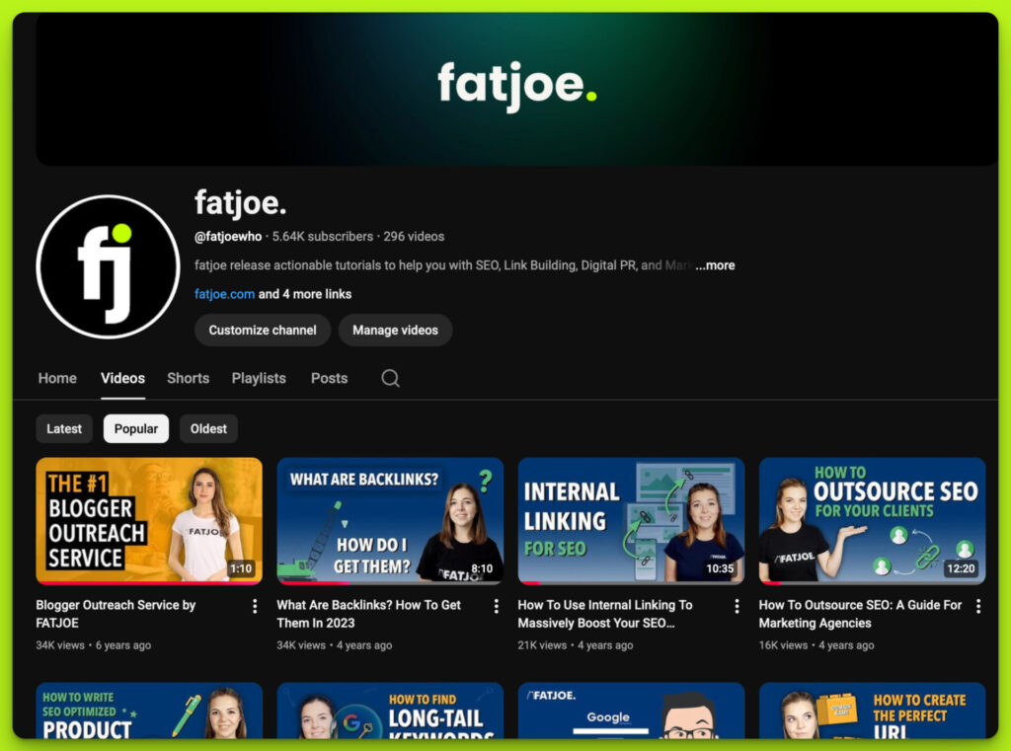Open the Blogger Outreach Service video thumbnail
The height and width of the screenshot is (751, 1011).
[149, 521]
